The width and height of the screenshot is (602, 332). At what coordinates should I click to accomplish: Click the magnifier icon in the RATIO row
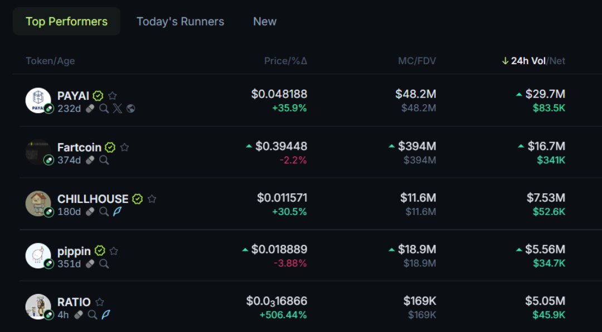click(93, 315)
